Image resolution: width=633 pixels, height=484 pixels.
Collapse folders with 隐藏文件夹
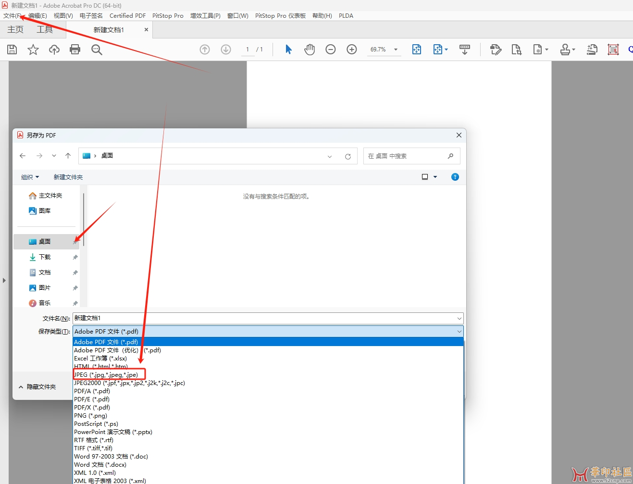37,387
